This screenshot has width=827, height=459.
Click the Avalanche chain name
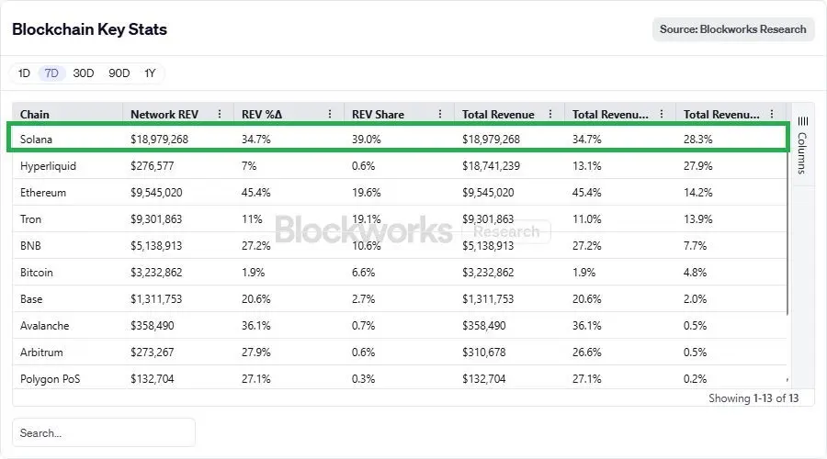(x=45, y=326)
